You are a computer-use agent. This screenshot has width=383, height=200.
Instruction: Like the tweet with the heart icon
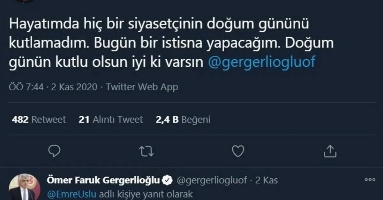(238, 151)
